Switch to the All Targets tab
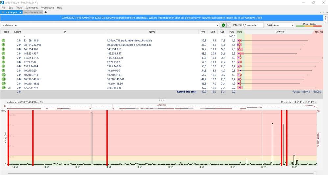The image size is (328, 175). click(x=12, y=12)
